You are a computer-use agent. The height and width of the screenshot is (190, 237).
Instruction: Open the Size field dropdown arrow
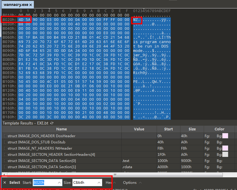pyautogui.click(x=99, y=183)
